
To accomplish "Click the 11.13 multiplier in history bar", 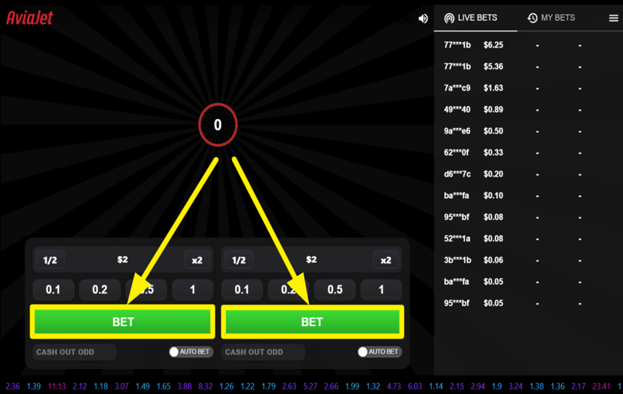I will tap(57, 386).
